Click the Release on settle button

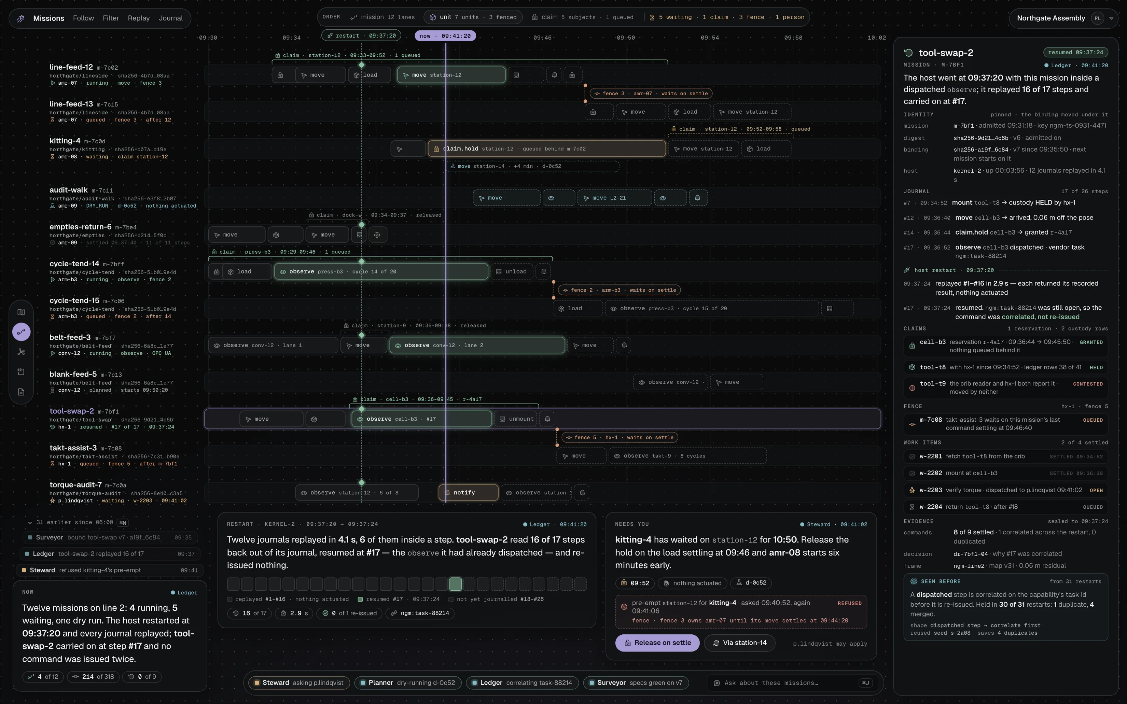657,643
